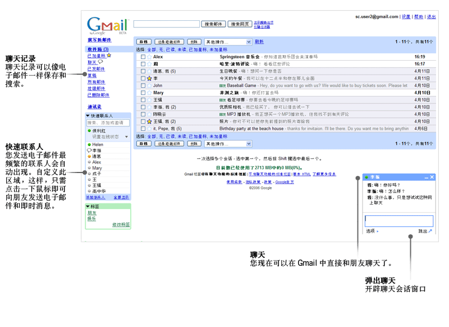Open top 其他操作 dropdown

[228, 42]
